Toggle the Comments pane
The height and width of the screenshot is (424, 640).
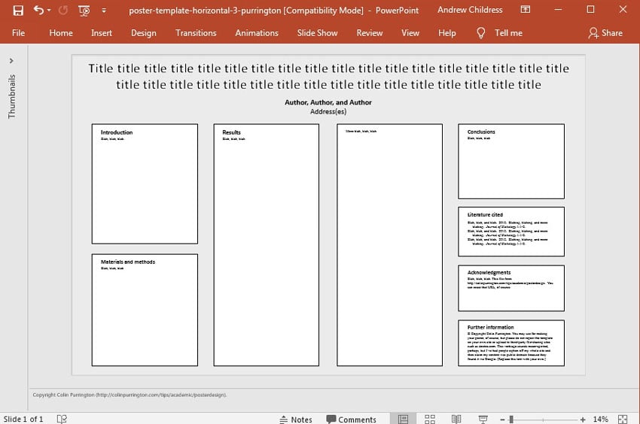click(x=351, y=419)
